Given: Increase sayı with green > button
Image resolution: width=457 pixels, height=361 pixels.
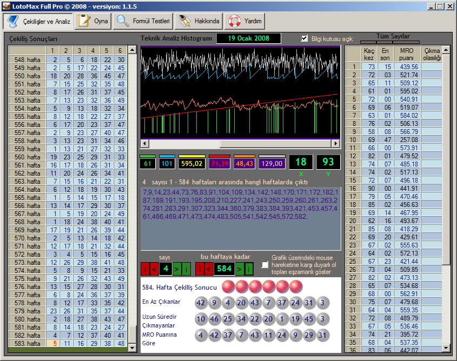Looking at the screenshot, I should pos(177,269).
